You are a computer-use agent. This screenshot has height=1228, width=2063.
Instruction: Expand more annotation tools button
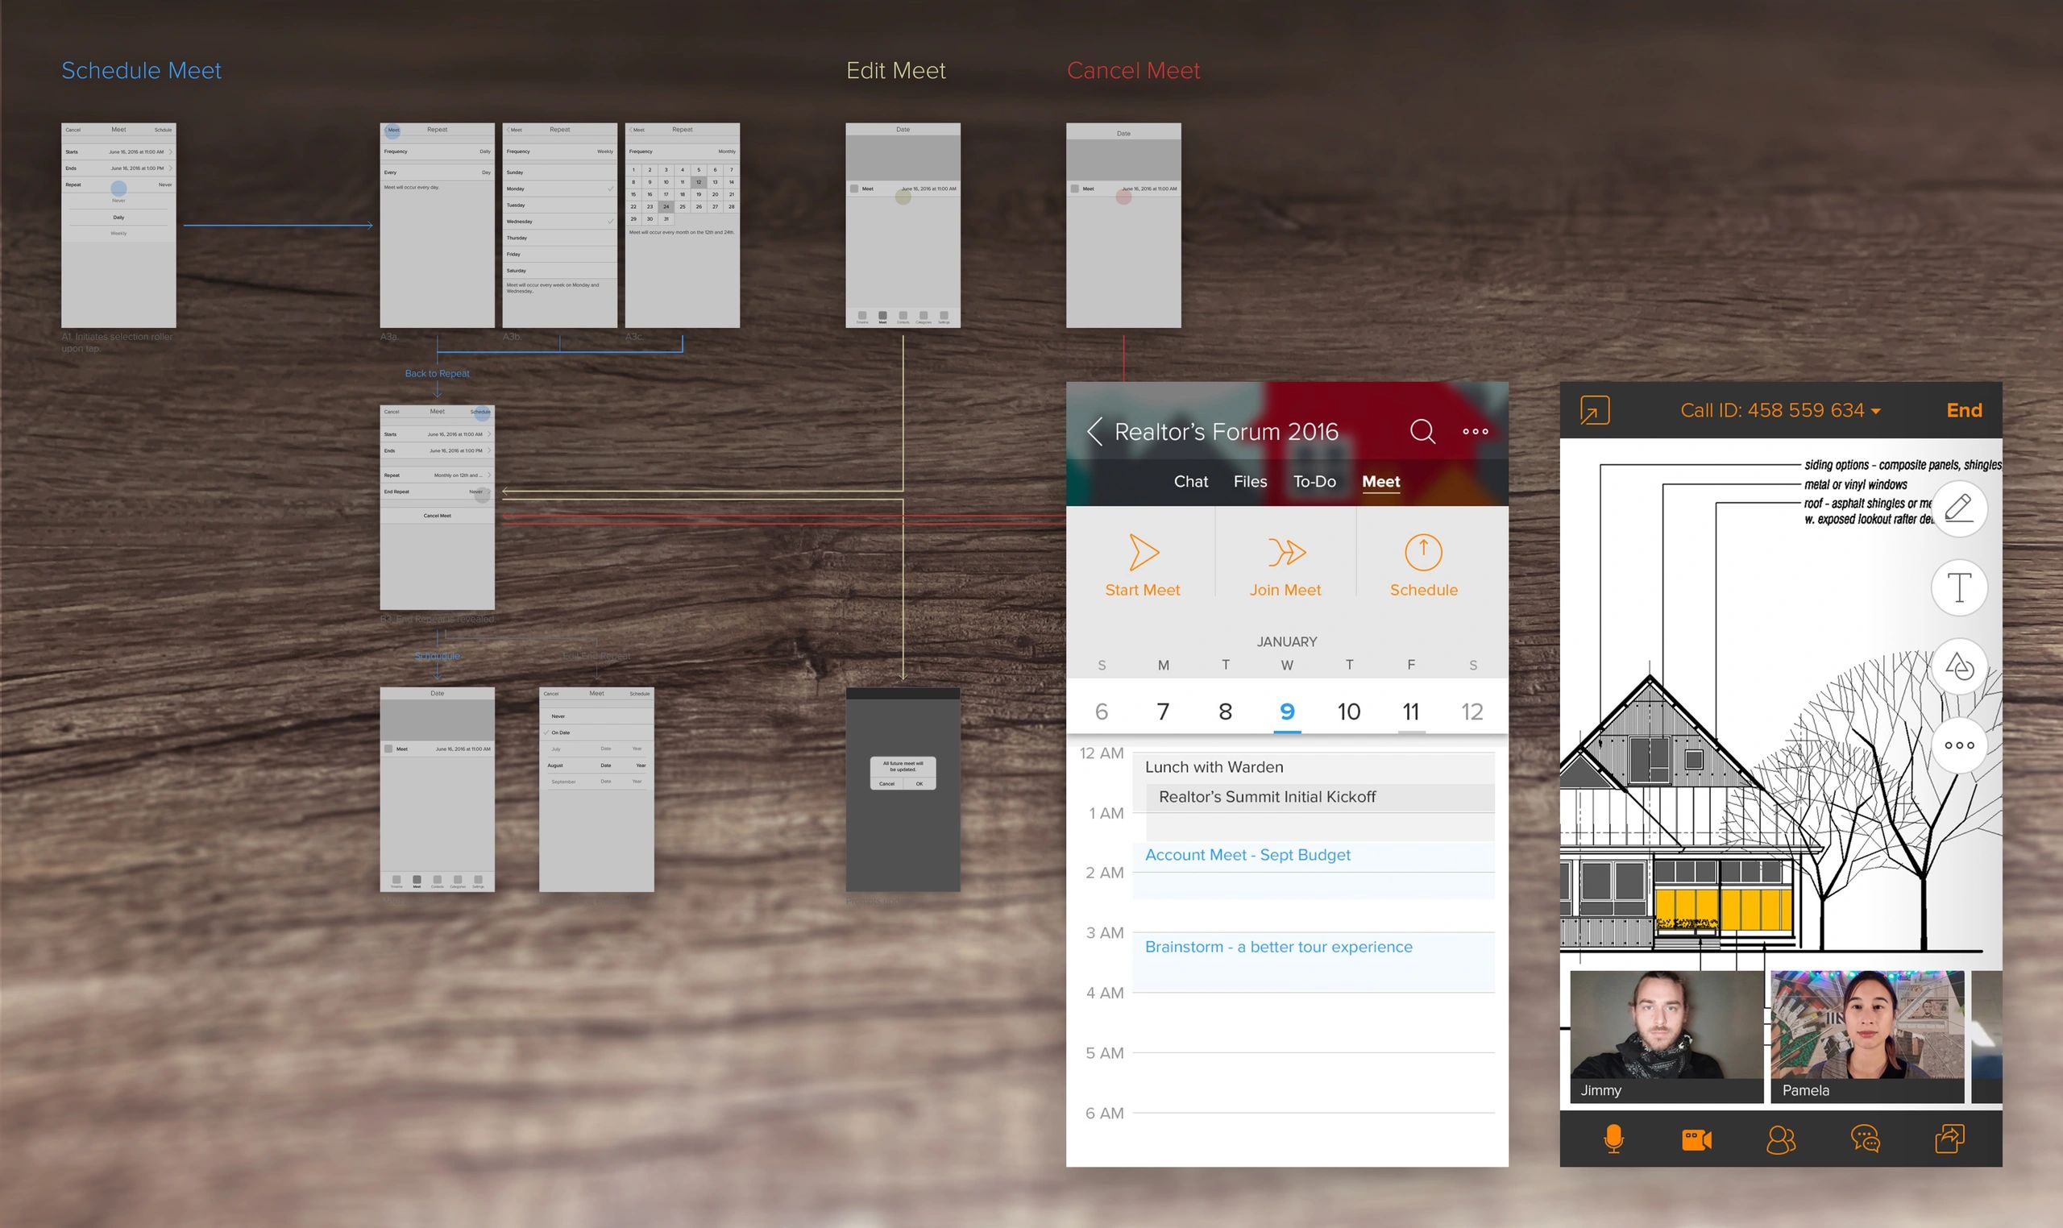[x=1959, y=745]
